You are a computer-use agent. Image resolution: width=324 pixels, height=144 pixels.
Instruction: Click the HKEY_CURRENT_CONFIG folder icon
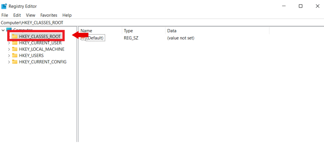(x=15, y=62)
